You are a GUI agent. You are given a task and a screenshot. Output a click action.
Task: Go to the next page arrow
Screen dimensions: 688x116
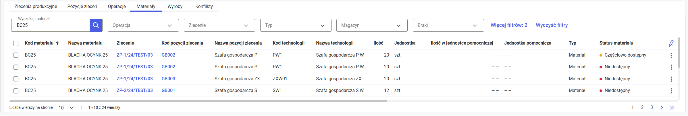click(662, 107)
